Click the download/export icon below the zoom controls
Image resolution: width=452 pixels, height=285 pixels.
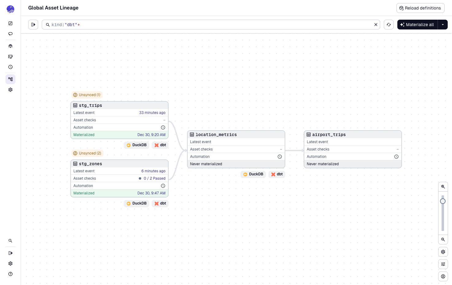(x=443, y=276)
